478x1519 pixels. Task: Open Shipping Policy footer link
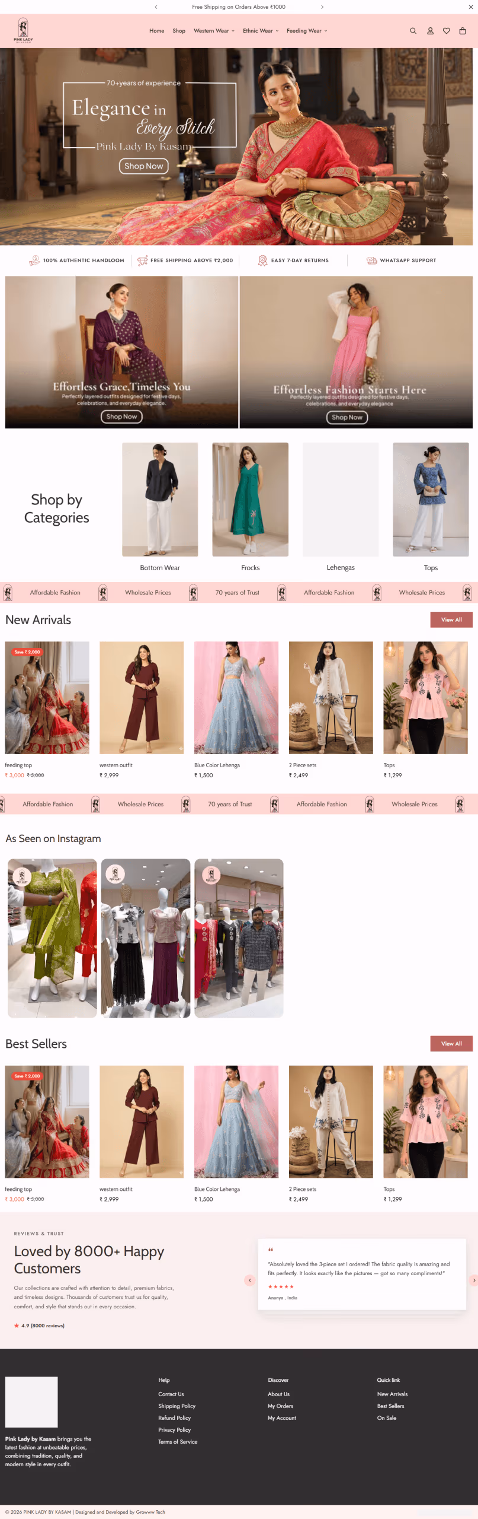(x=177, y=1406)
